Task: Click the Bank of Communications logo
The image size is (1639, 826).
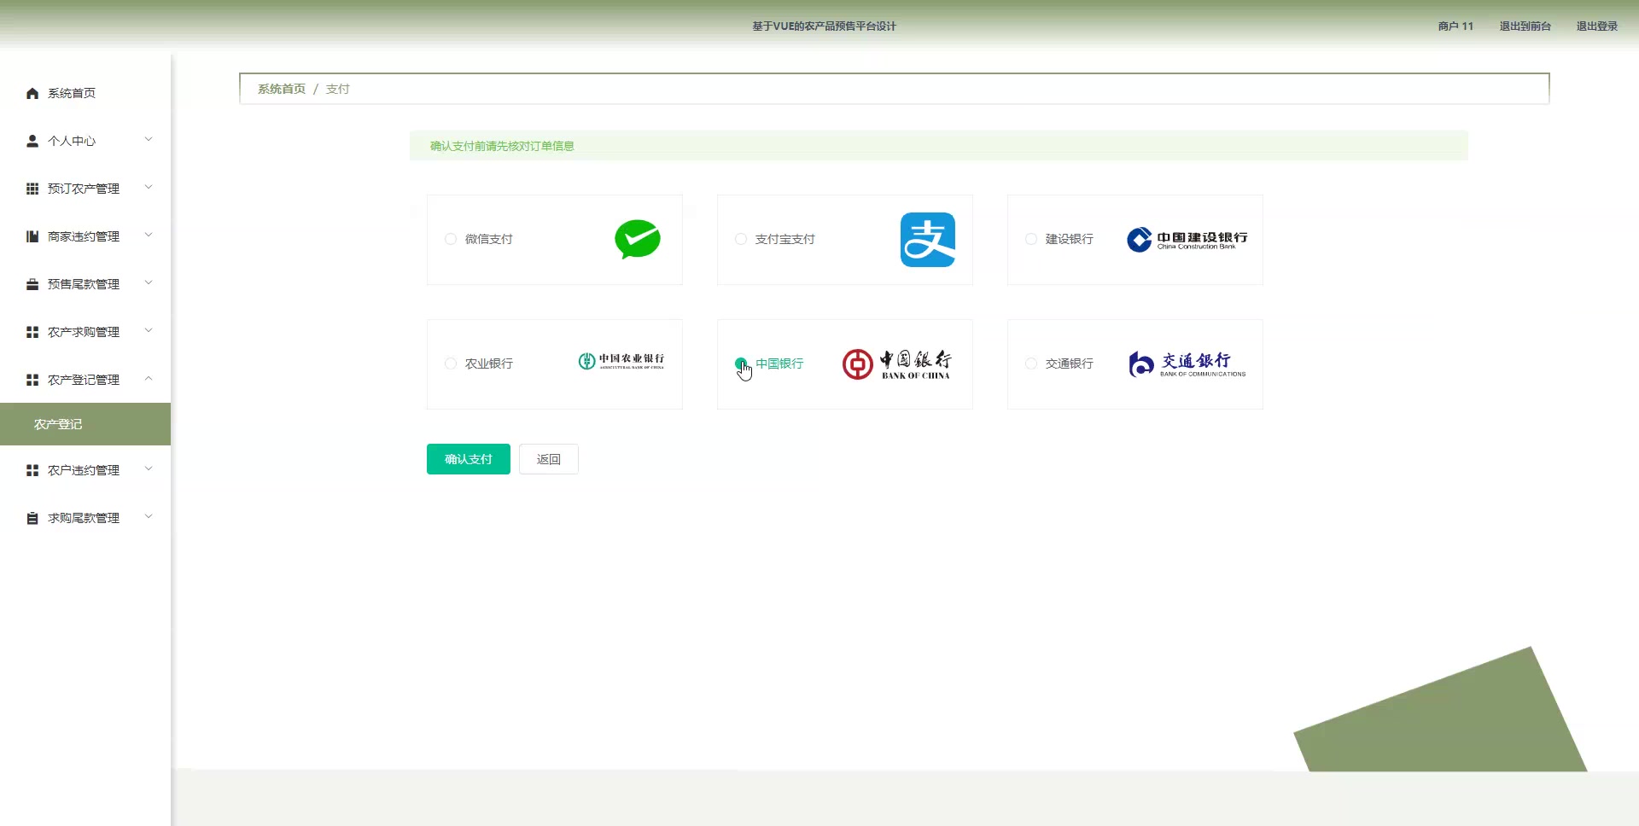Action: click(1187, 364)
